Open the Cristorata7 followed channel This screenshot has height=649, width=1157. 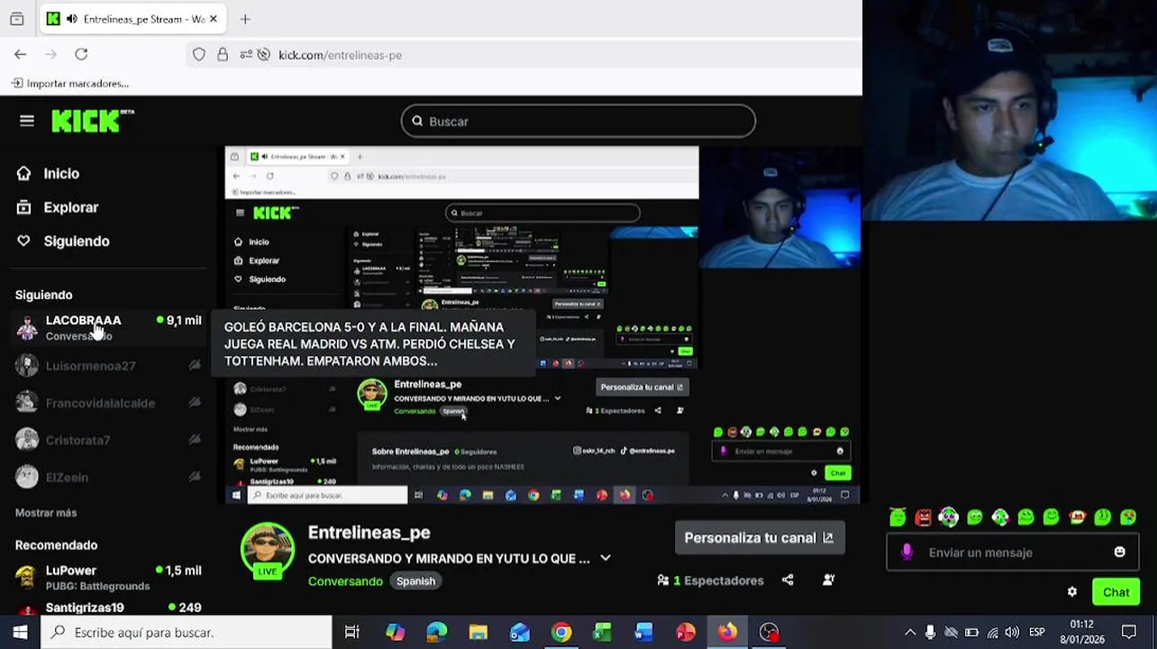pyautogui.click(x=108, y=440)
